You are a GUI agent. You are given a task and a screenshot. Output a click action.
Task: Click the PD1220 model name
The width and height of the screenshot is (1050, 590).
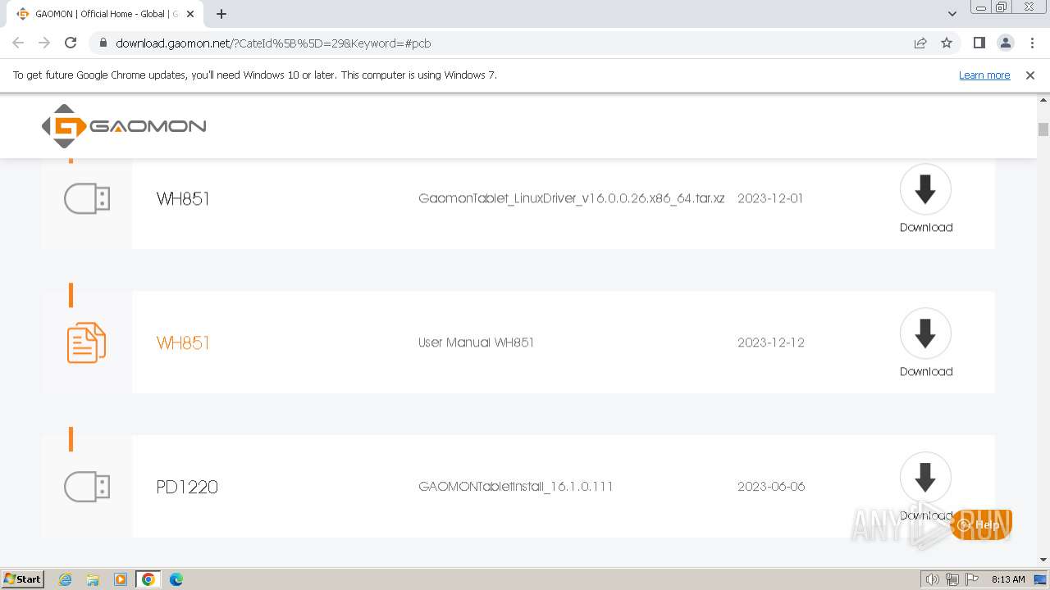187,487
